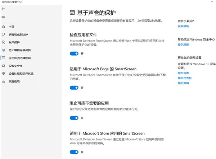The height and width of the screenshot is (159, 216).
Task: Disable SmartScreen for Microsoft Edge toggle
Action: click(x=74, y=88)
